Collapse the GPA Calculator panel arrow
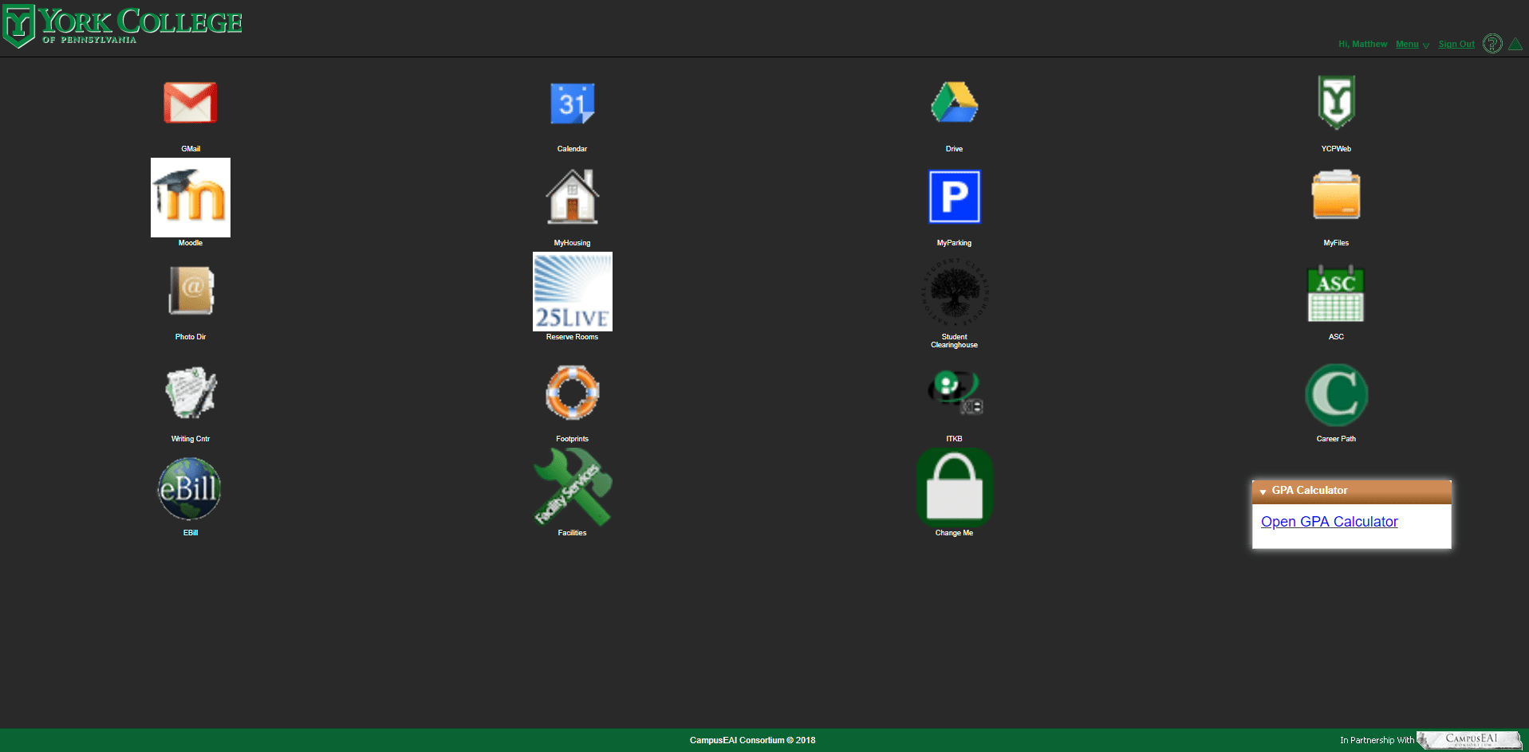The height and width of the screenshot is (752, 1529). pos(1263,492)
